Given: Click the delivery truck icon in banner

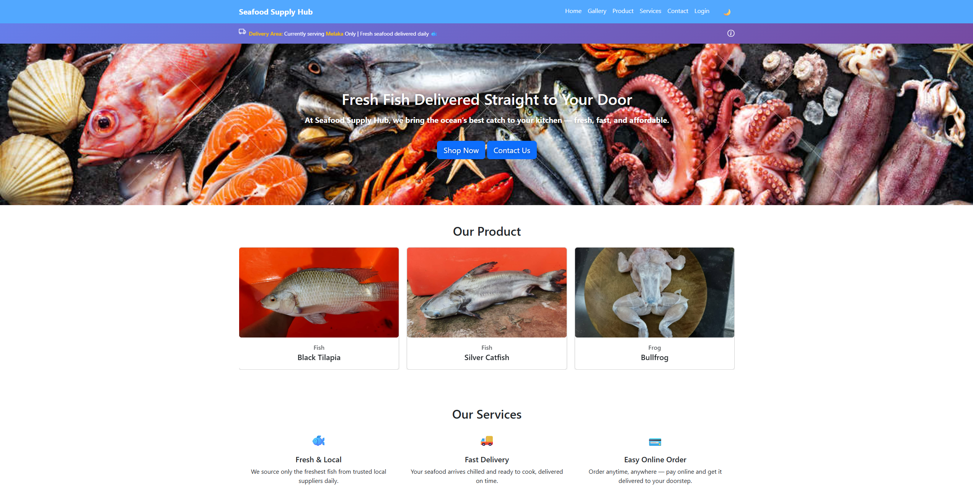Looking at the screenshot, I should 242,32.
